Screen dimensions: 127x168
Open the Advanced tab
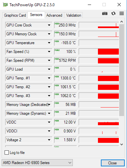54,15
